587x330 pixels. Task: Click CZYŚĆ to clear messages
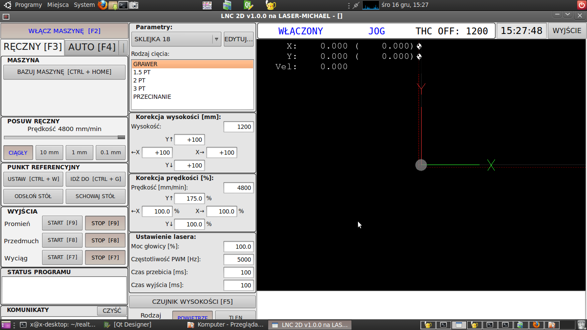[112, 311]
